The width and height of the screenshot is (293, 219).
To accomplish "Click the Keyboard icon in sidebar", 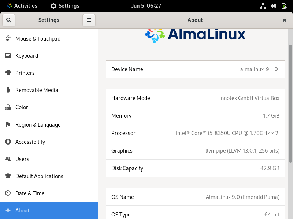I will tap(8, 55).
